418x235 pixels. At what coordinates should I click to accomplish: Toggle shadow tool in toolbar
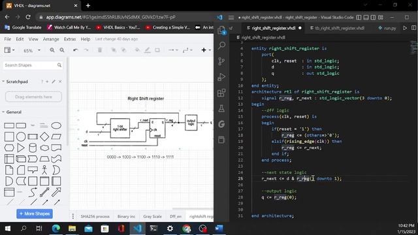(157, 50)
